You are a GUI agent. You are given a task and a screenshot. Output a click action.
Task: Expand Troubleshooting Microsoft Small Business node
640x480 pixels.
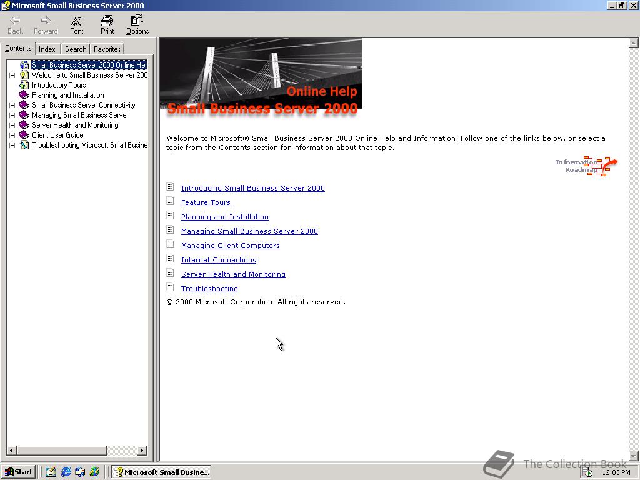coord(12,145)
